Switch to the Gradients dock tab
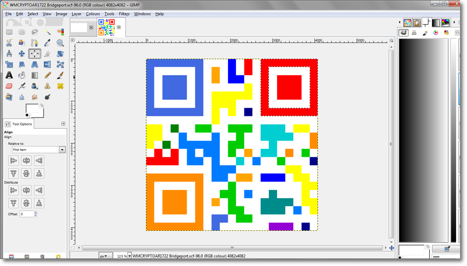Viewport: 467px width, 266px height. (436, 22)
